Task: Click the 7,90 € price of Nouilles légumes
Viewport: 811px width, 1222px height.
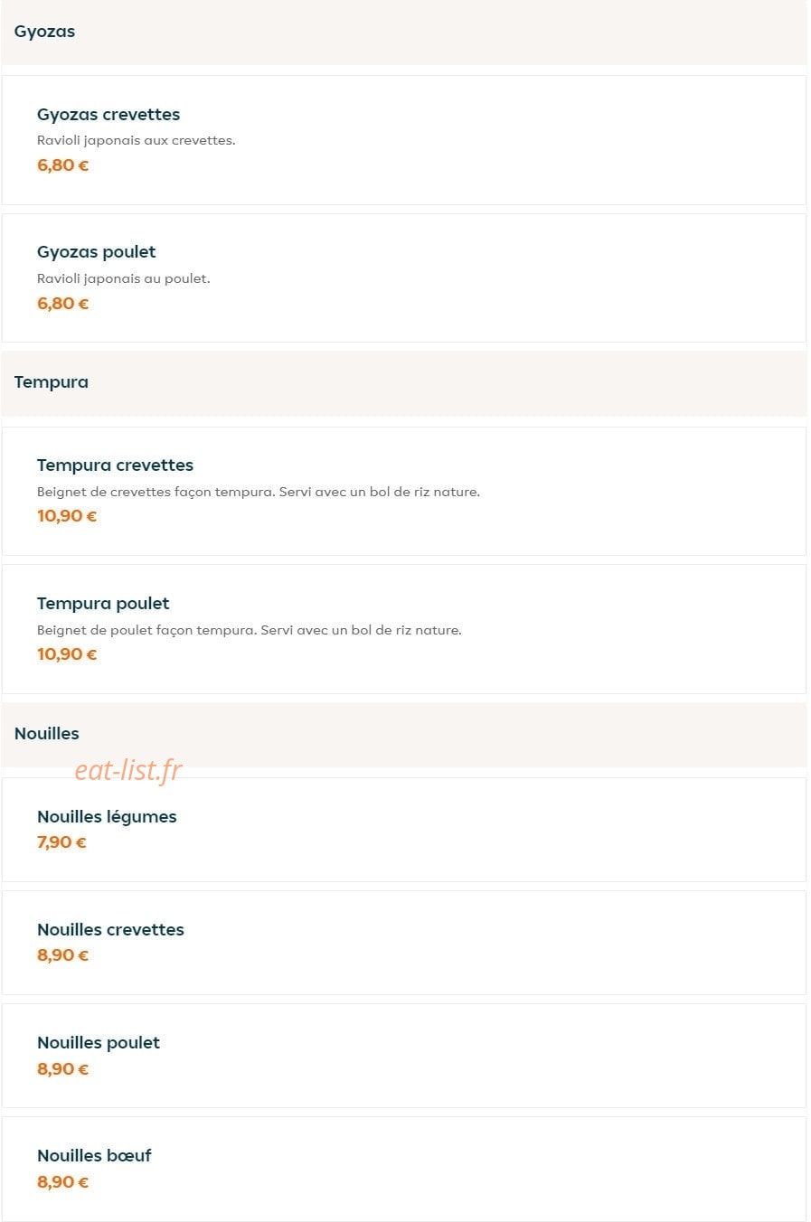Action: (x=61, y=842)
